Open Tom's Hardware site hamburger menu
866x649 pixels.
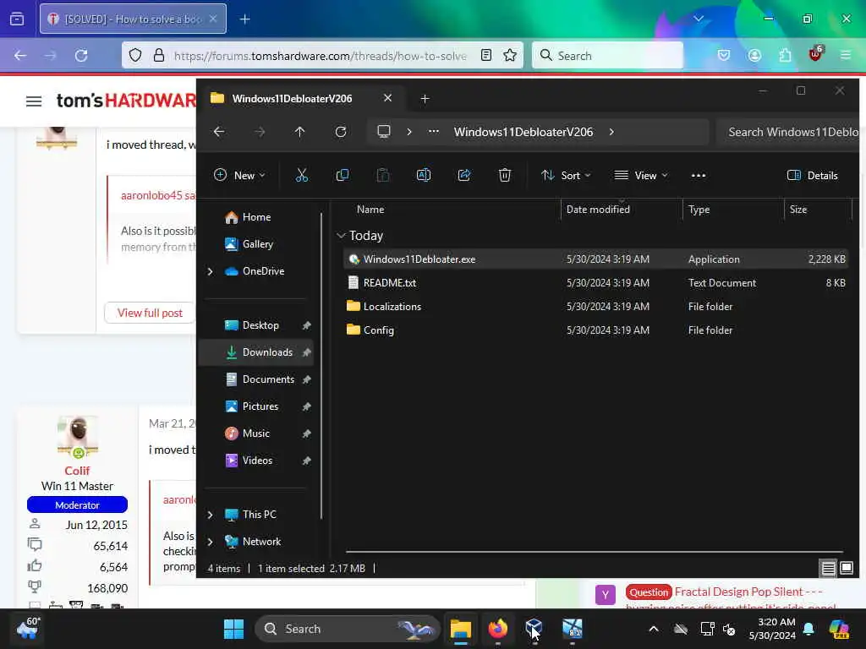tap(34, 101)
